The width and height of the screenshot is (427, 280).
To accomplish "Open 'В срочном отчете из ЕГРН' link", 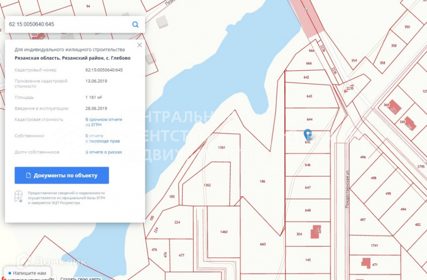I will tap(104, 122).
